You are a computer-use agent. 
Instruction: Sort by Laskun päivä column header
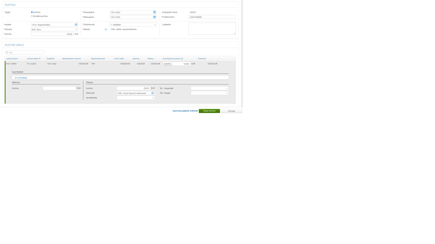33,59
